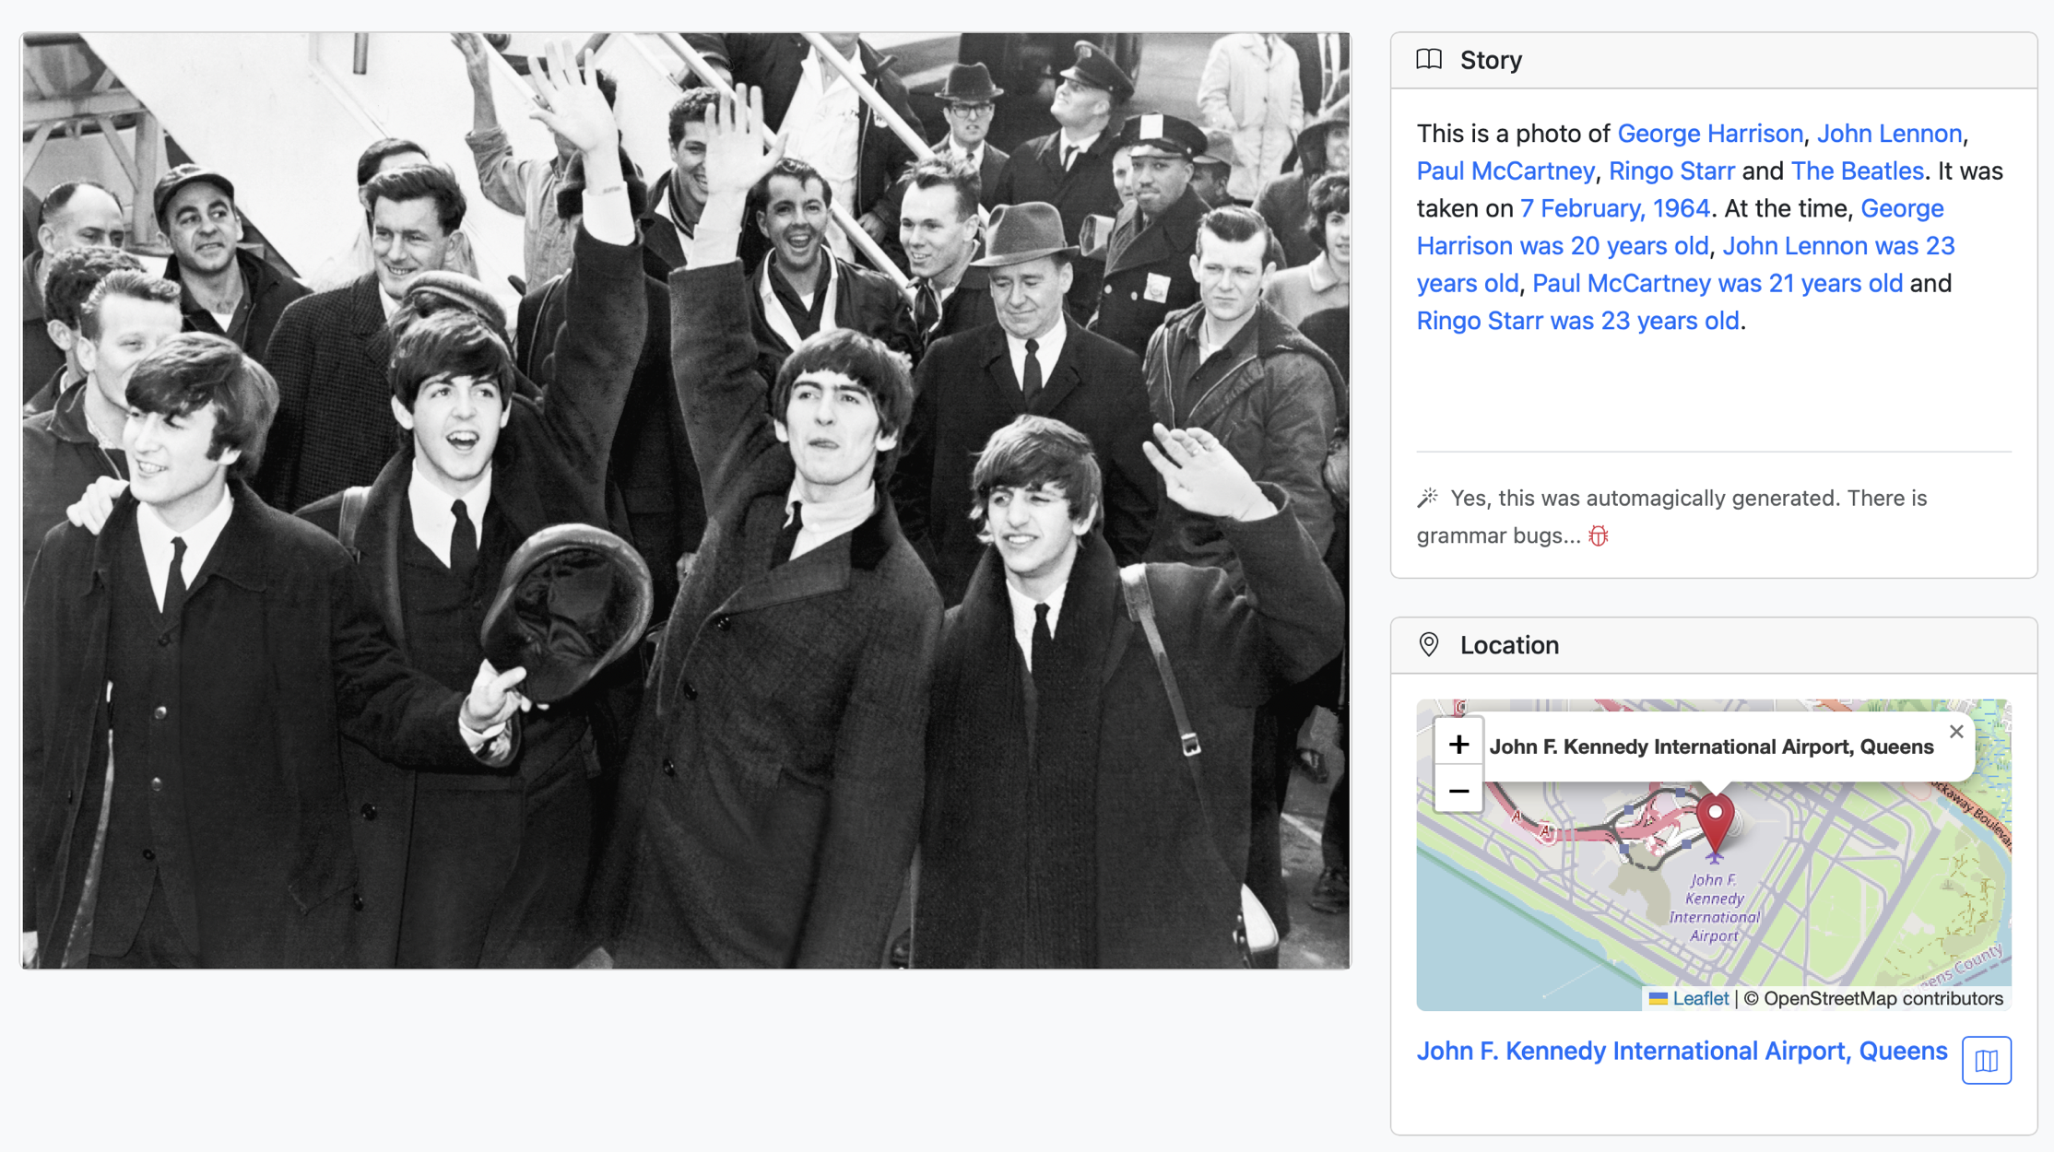The width and height of the screenshot is (2054, 1152).
Task: Open the map view icon beside the JFK link
Action: click(x=1987, y=1060)
